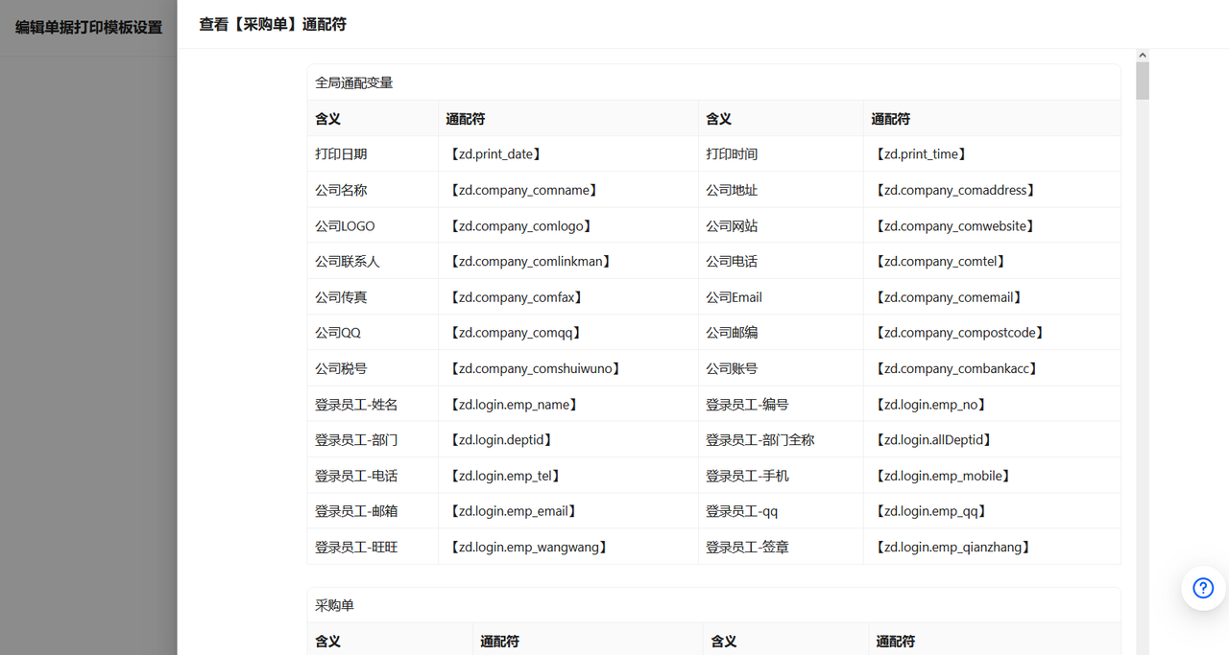Select wildcard 【zd.login.emp_qianzhang】
The image size is (1229, 655).
pos(952,548)
